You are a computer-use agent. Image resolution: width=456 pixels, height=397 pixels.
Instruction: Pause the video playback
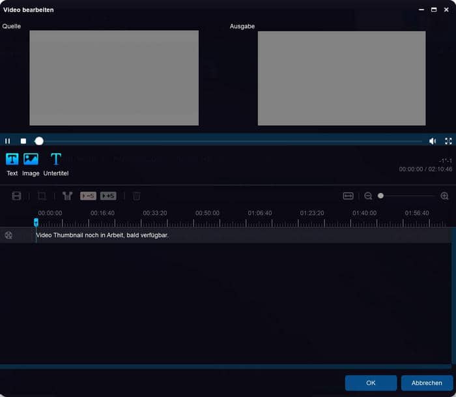[x=8, y=141]
